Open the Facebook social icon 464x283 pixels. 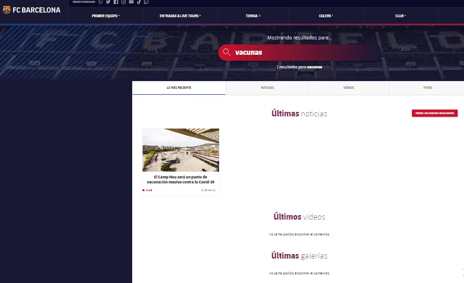click(x=116, y=2)
